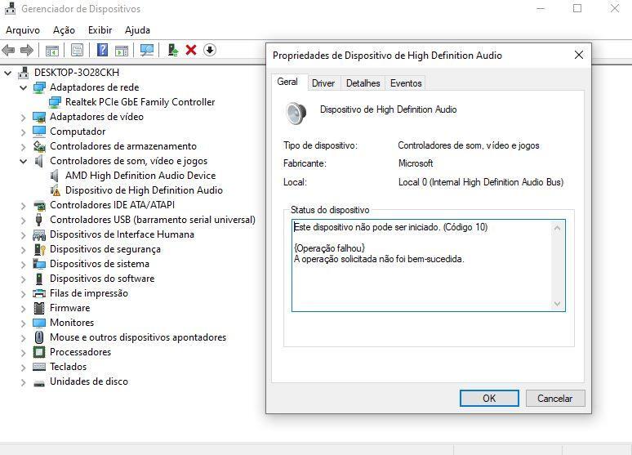This screenshot has width=632, height=455.
Task: Click Scan for hardware changes monitor icon
Action: click(x=147, y=50)
